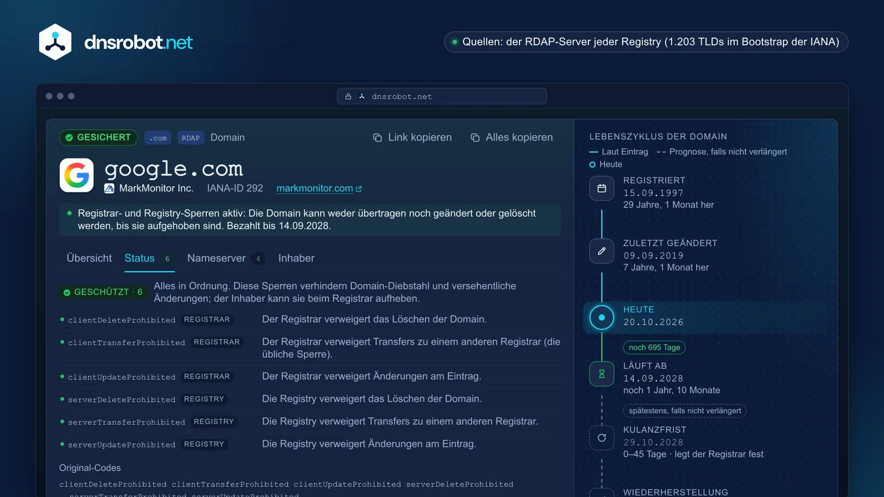The height and width of the screenshot is (497, 884).
Task: Click the IANA-ID 292 text
Action: pos(235,188)
